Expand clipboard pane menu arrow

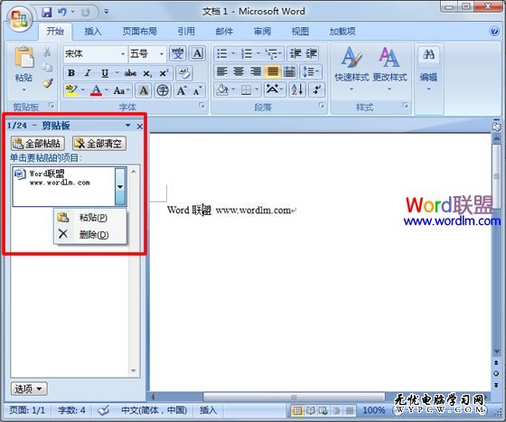coord(128,126)
